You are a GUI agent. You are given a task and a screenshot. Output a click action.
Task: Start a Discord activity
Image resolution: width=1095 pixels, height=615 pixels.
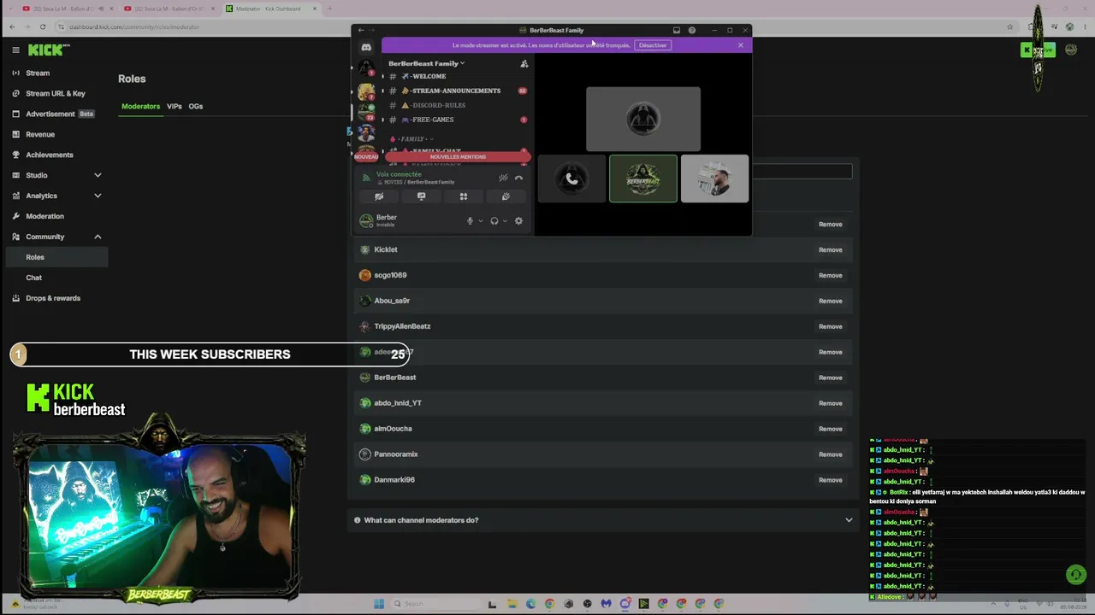(x=464, y=196)
